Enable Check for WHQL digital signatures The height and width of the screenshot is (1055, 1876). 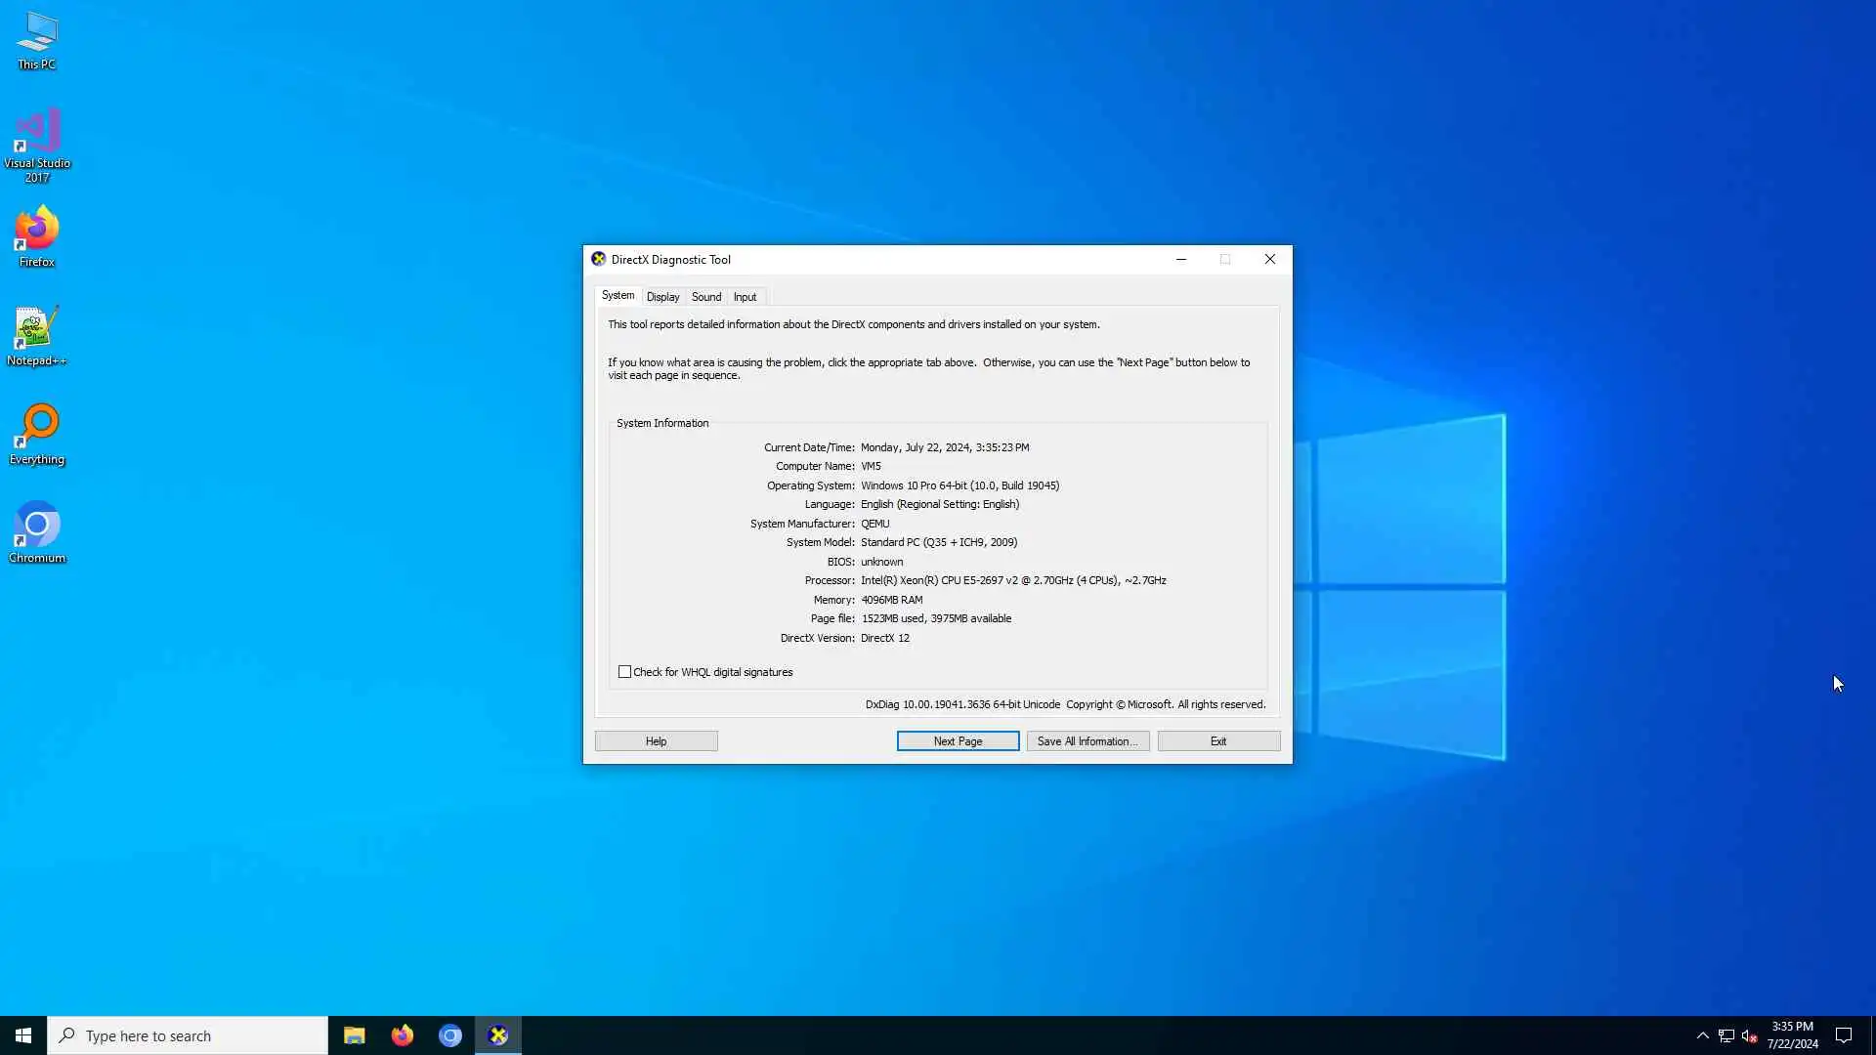click(624, 672)
